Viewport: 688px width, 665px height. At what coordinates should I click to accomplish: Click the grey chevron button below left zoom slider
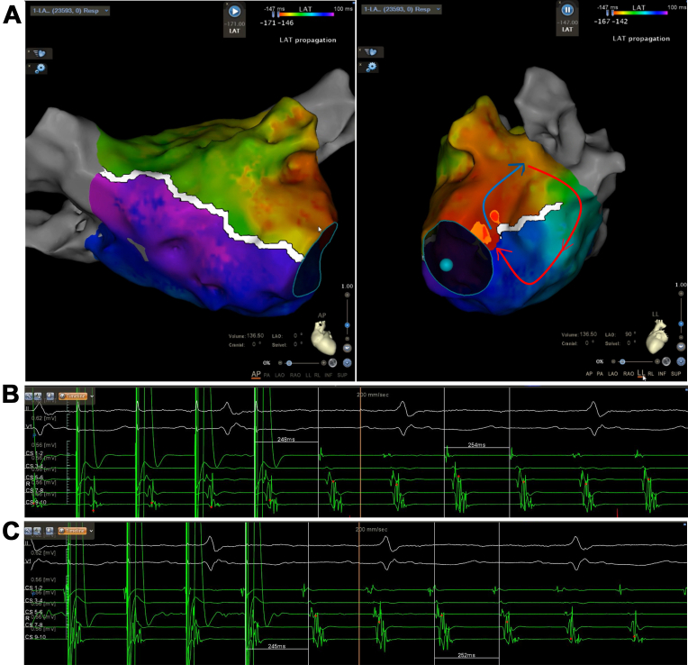coord(347,348)
